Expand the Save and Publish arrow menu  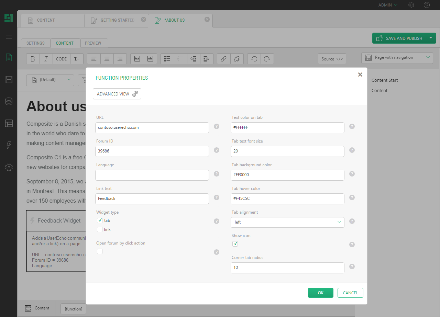click(431, 38)
